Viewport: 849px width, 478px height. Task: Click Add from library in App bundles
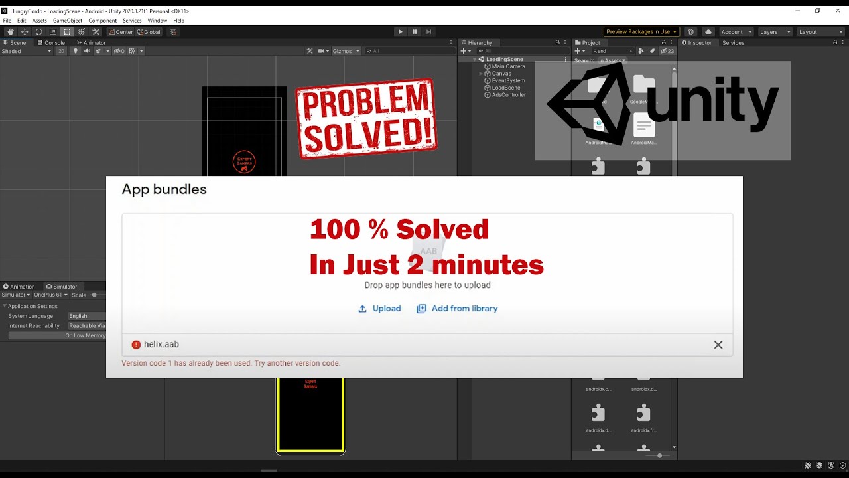[x=457, y=309]
